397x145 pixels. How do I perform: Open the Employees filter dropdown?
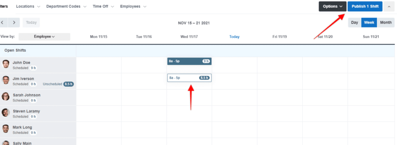[133, 7]
